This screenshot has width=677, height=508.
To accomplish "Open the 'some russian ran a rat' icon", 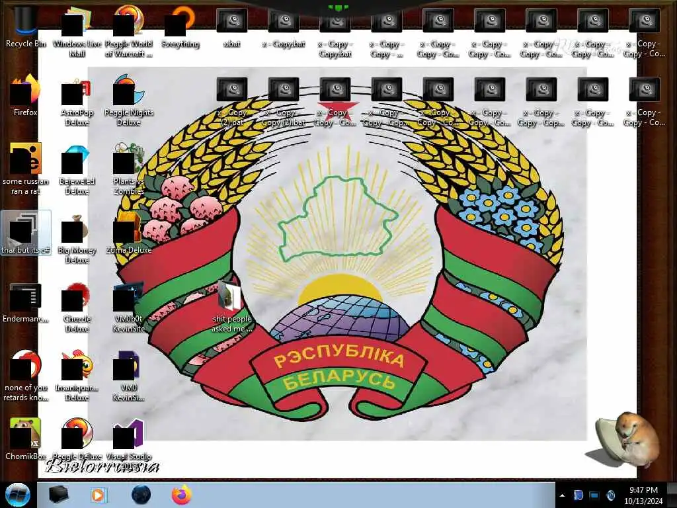I will click(x=25, y=169).
